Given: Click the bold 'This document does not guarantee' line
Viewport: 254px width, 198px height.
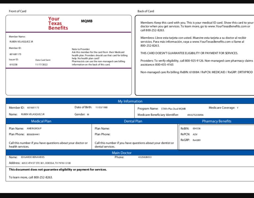Looking at the screenshot, I should (x=58, y=170).
